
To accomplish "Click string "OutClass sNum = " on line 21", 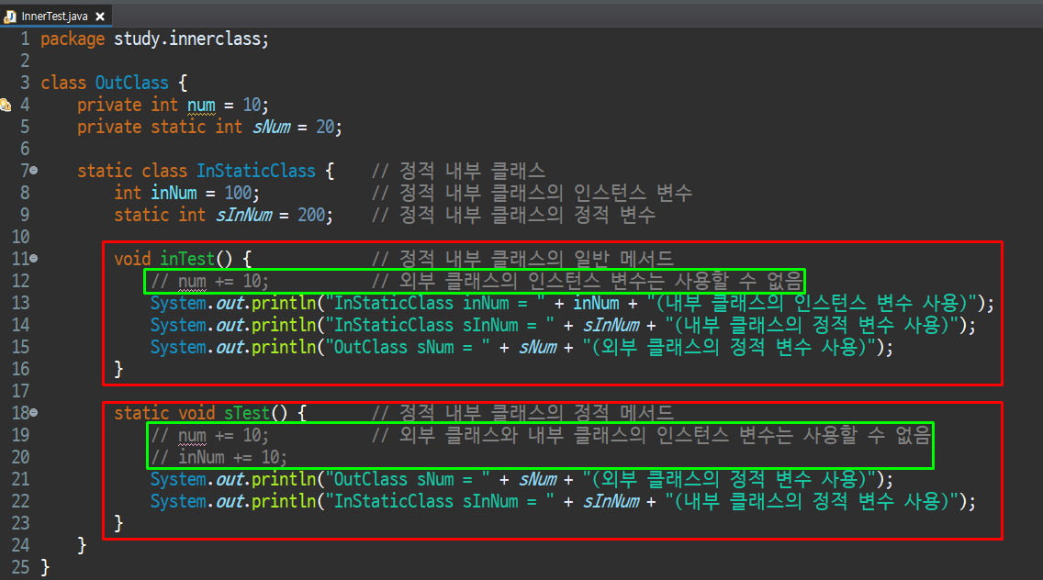I will click(408, 479).
